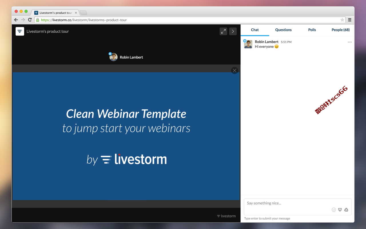Click the 5:51 PM message timestamp
The height and width of the screenshot is (229, 366).
tap(286, 42)
